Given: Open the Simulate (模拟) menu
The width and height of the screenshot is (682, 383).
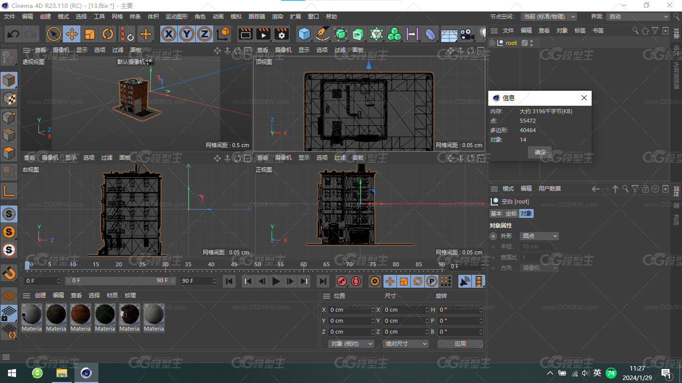Looking at the screenshot, I should pos(236,16).
